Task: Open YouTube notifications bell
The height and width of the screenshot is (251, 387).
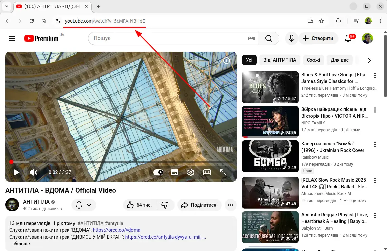Action: 348,38
